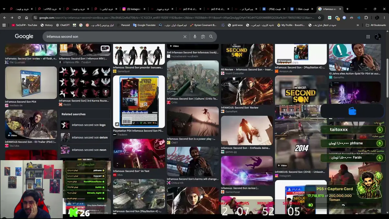Screen dimensions: 389x219
Task: Open the Infamous Second Son im Test image
Action: point(139,154)
